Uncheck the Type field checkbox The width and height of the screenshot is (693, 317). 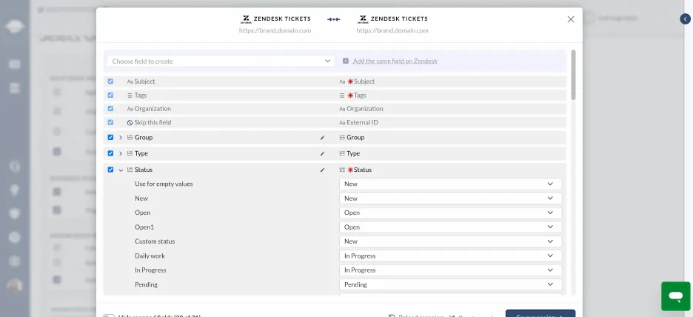[110, 153]
